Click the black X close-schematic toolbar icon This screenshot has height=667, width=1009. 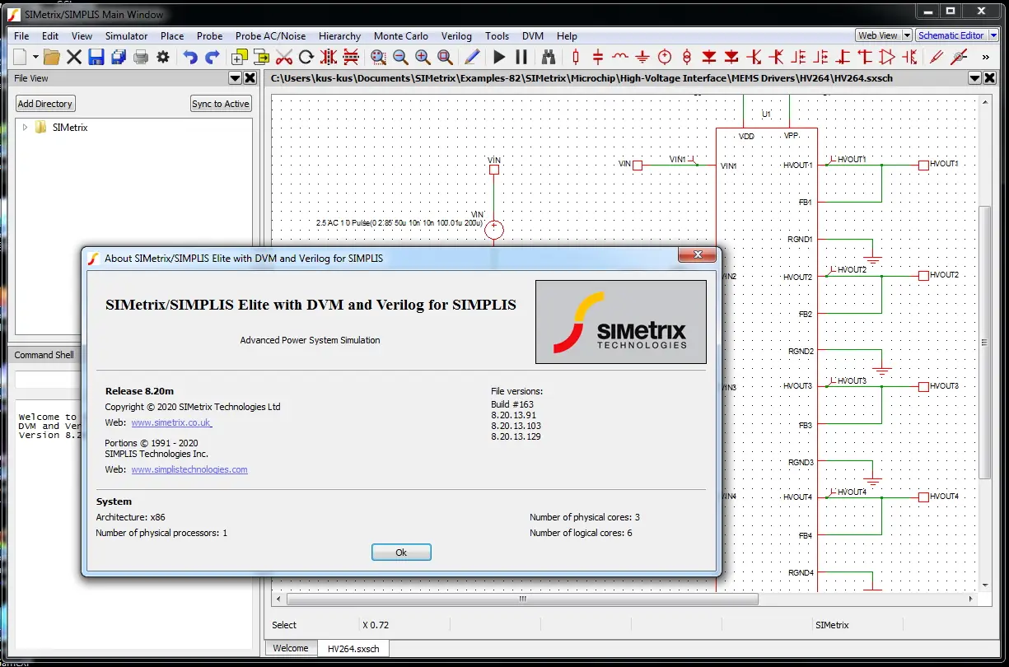tap(74, 57)
